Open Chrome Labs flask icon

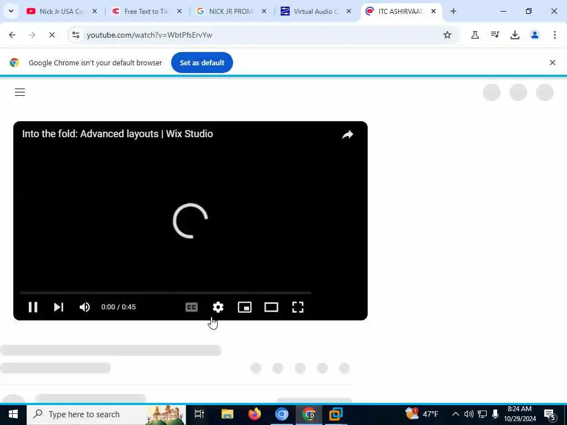coord(475,35)
